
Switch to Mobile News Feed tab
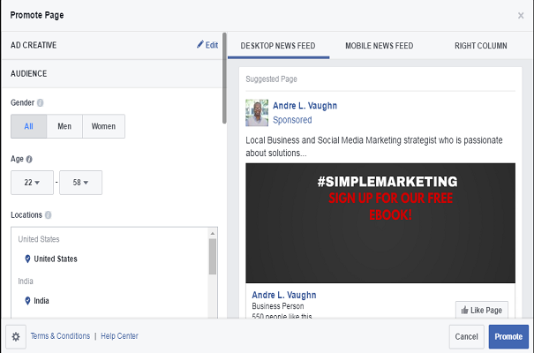tap(380, 45)
